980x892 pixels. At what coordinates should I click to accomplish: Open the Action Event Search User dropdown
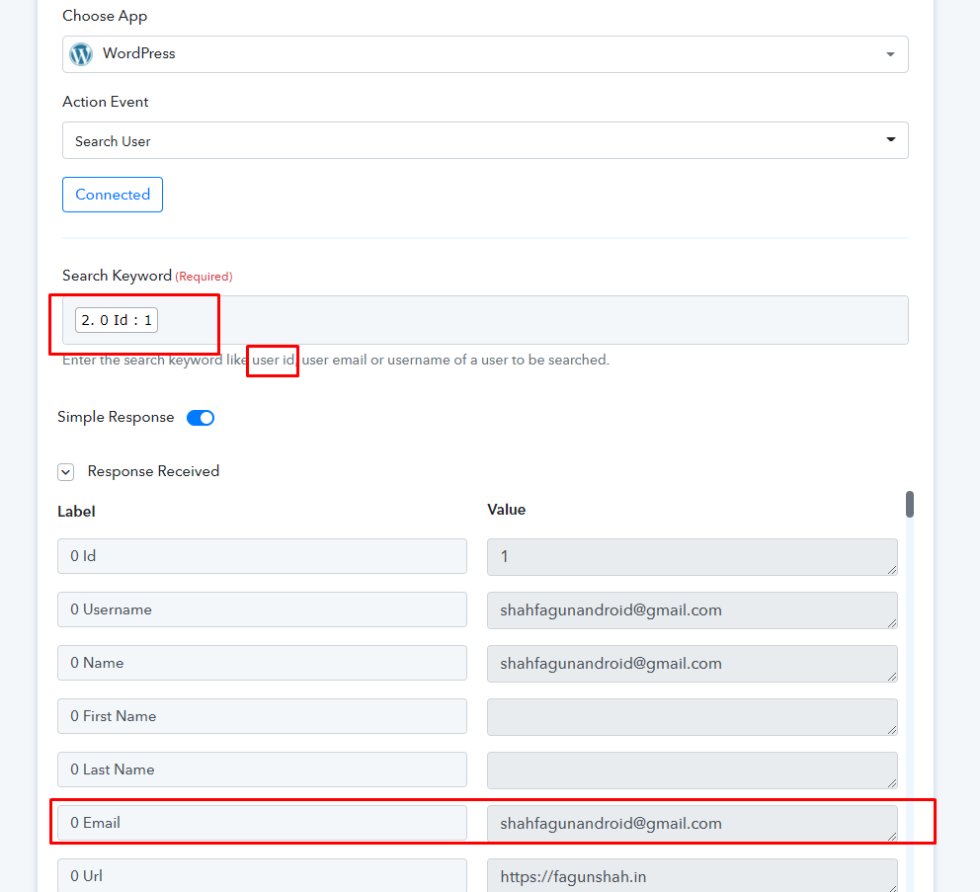pyautogui.click(x=485, y=140)
